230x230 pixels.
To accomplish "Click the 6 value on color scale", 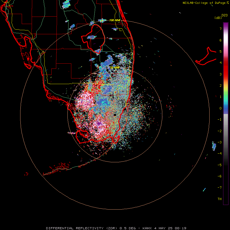I will [x=221, y=40].
